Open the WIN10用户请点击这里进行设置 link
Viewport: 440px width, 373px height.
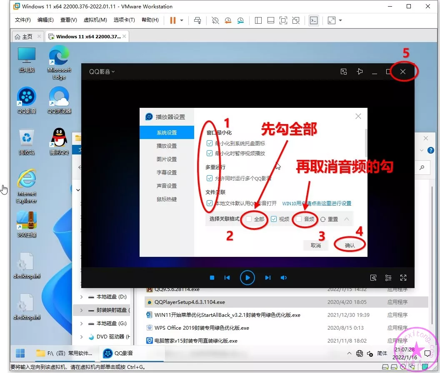click(x=317, y=204)
